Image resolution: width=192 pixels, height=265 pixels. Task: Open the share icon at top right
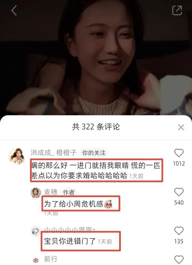177,10
